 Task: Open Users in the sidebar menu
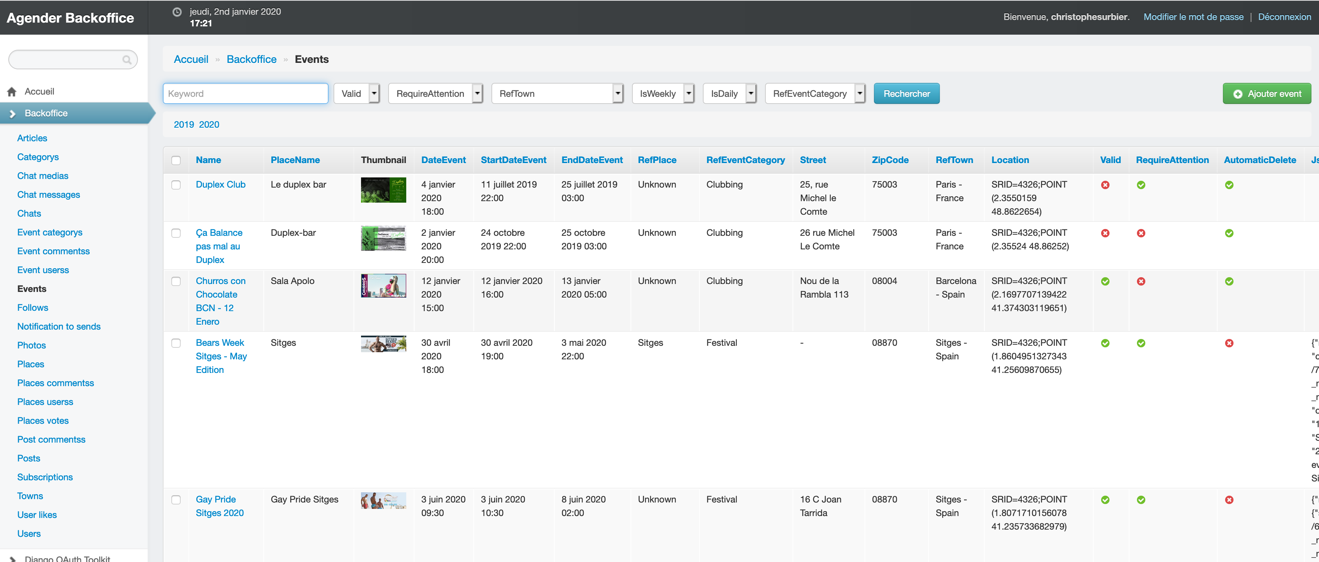29,533
